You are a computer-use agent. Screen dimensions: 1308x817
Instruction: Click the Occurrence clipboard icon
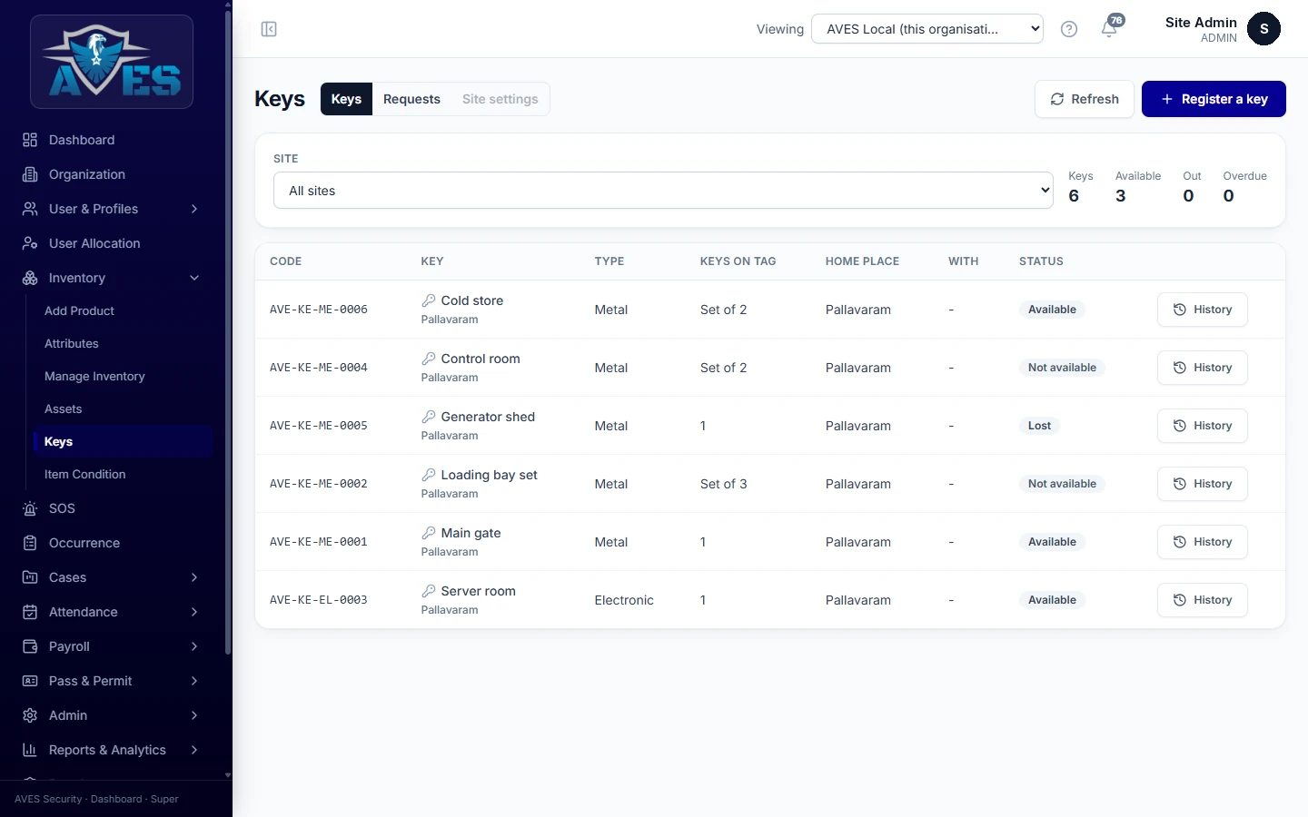[x=30, y=543]
